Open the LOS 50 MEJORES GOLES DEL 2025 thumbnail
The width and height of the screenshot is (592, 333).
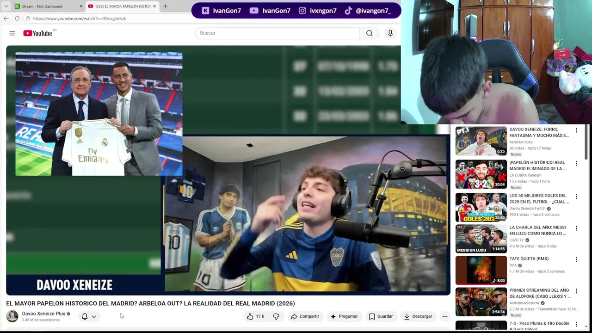coord(481,208)
